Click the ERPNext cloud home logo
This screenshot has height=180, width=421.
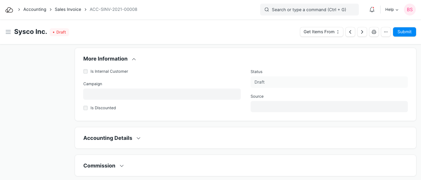9,10
